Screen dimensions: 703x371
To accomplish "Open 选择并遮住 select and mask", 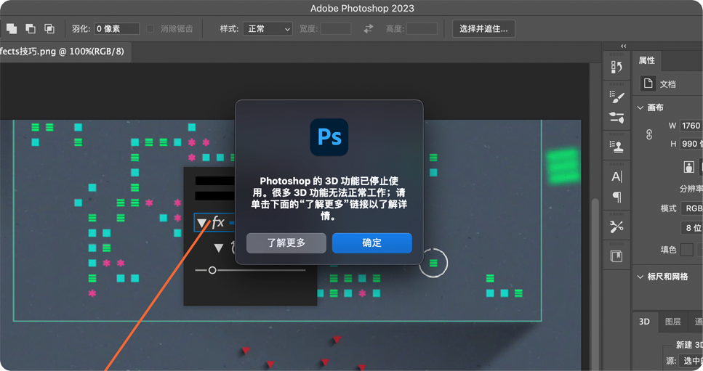I will [x=483, y=28].
